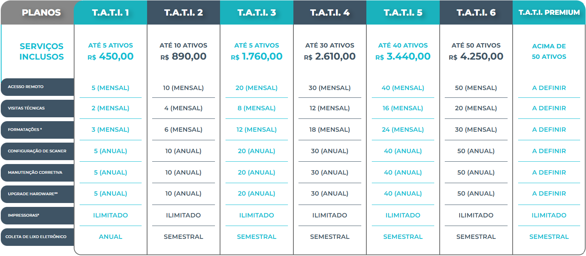Viewport: 586px width, 256px height.
Task: Click the "Acima de 50 ativos" text
Action: 549,51
